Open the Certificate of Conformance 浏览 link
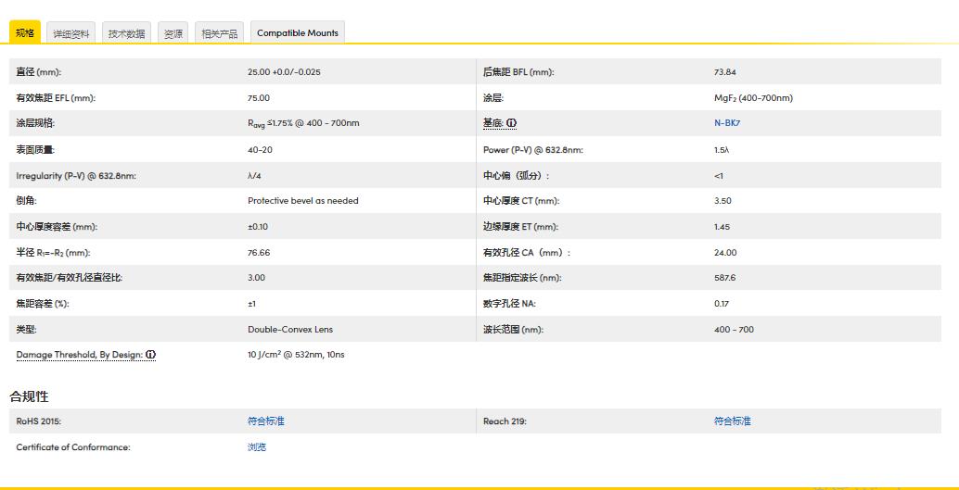 tap(257, 447)
